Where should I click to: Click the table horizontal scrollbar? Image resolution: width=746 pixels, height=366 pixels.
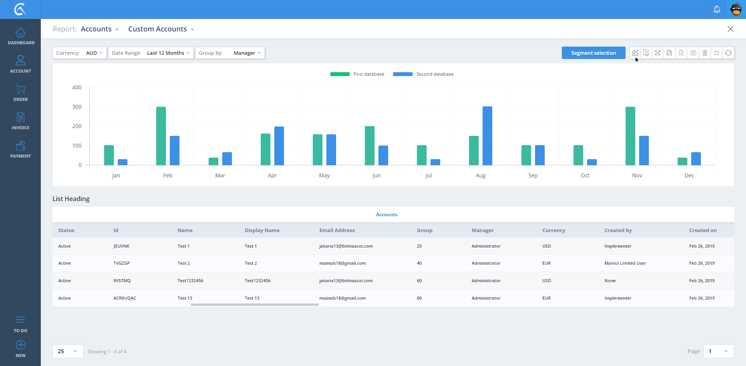point(254,305)
